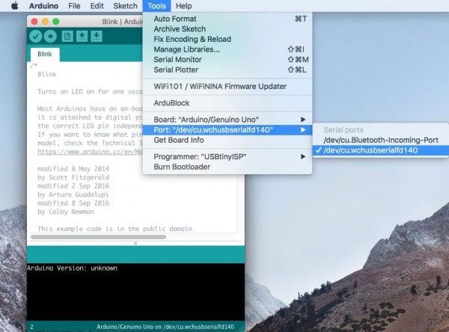Click Burn Bootloader
The height and width of the screenshot is (332, 449).
(x=227, y=167)
